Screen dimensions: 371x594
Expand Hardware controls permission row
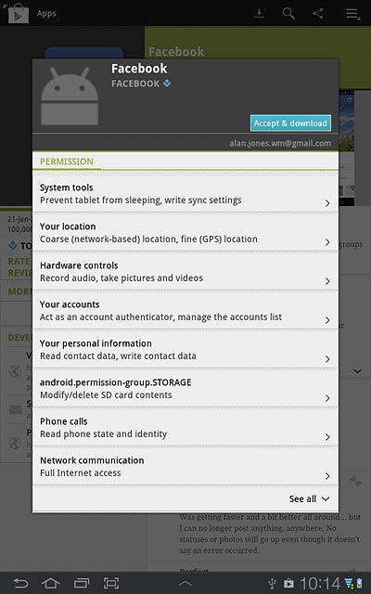pos(185,272)
